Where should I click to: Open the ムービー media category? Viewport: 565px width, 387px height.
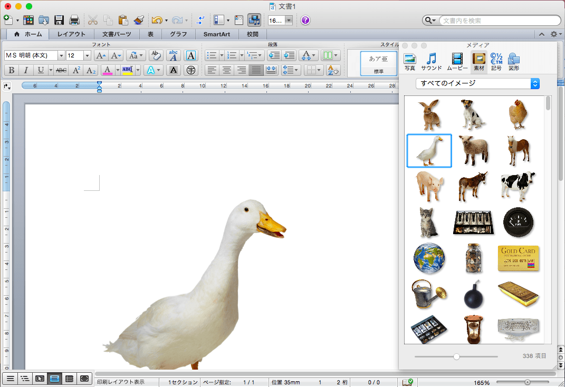[457, 62]
